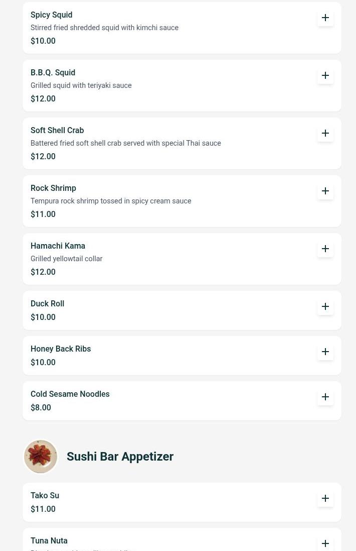
Task: Add Tako Su using its plus icon
Action: (325, 498)
